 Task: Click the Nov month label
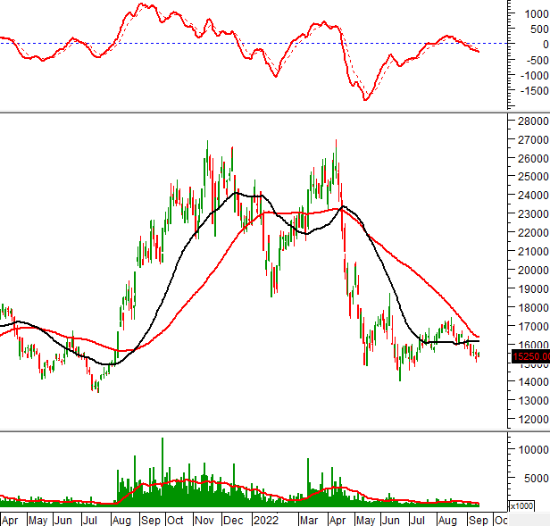point(204,519)
